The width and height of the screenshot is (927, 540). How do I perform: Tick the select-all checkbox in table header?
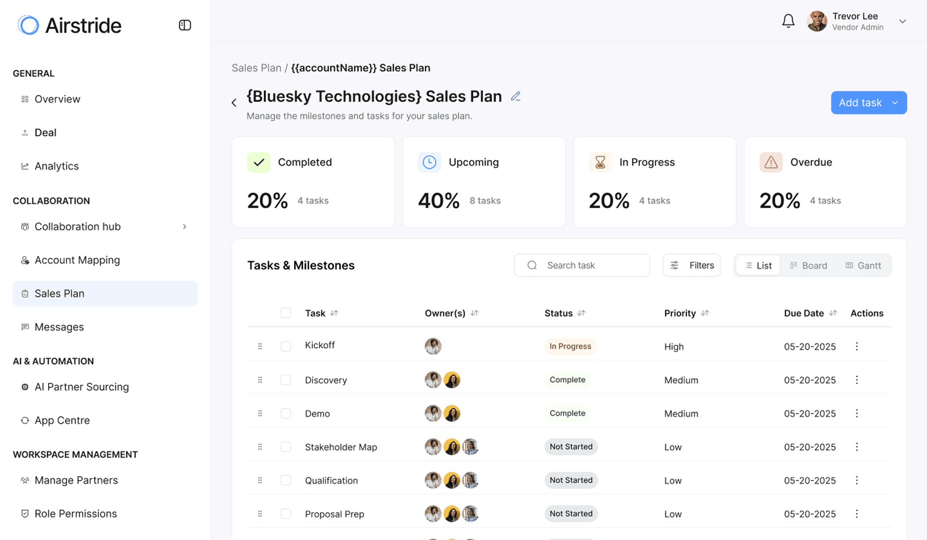pos(286,312)
